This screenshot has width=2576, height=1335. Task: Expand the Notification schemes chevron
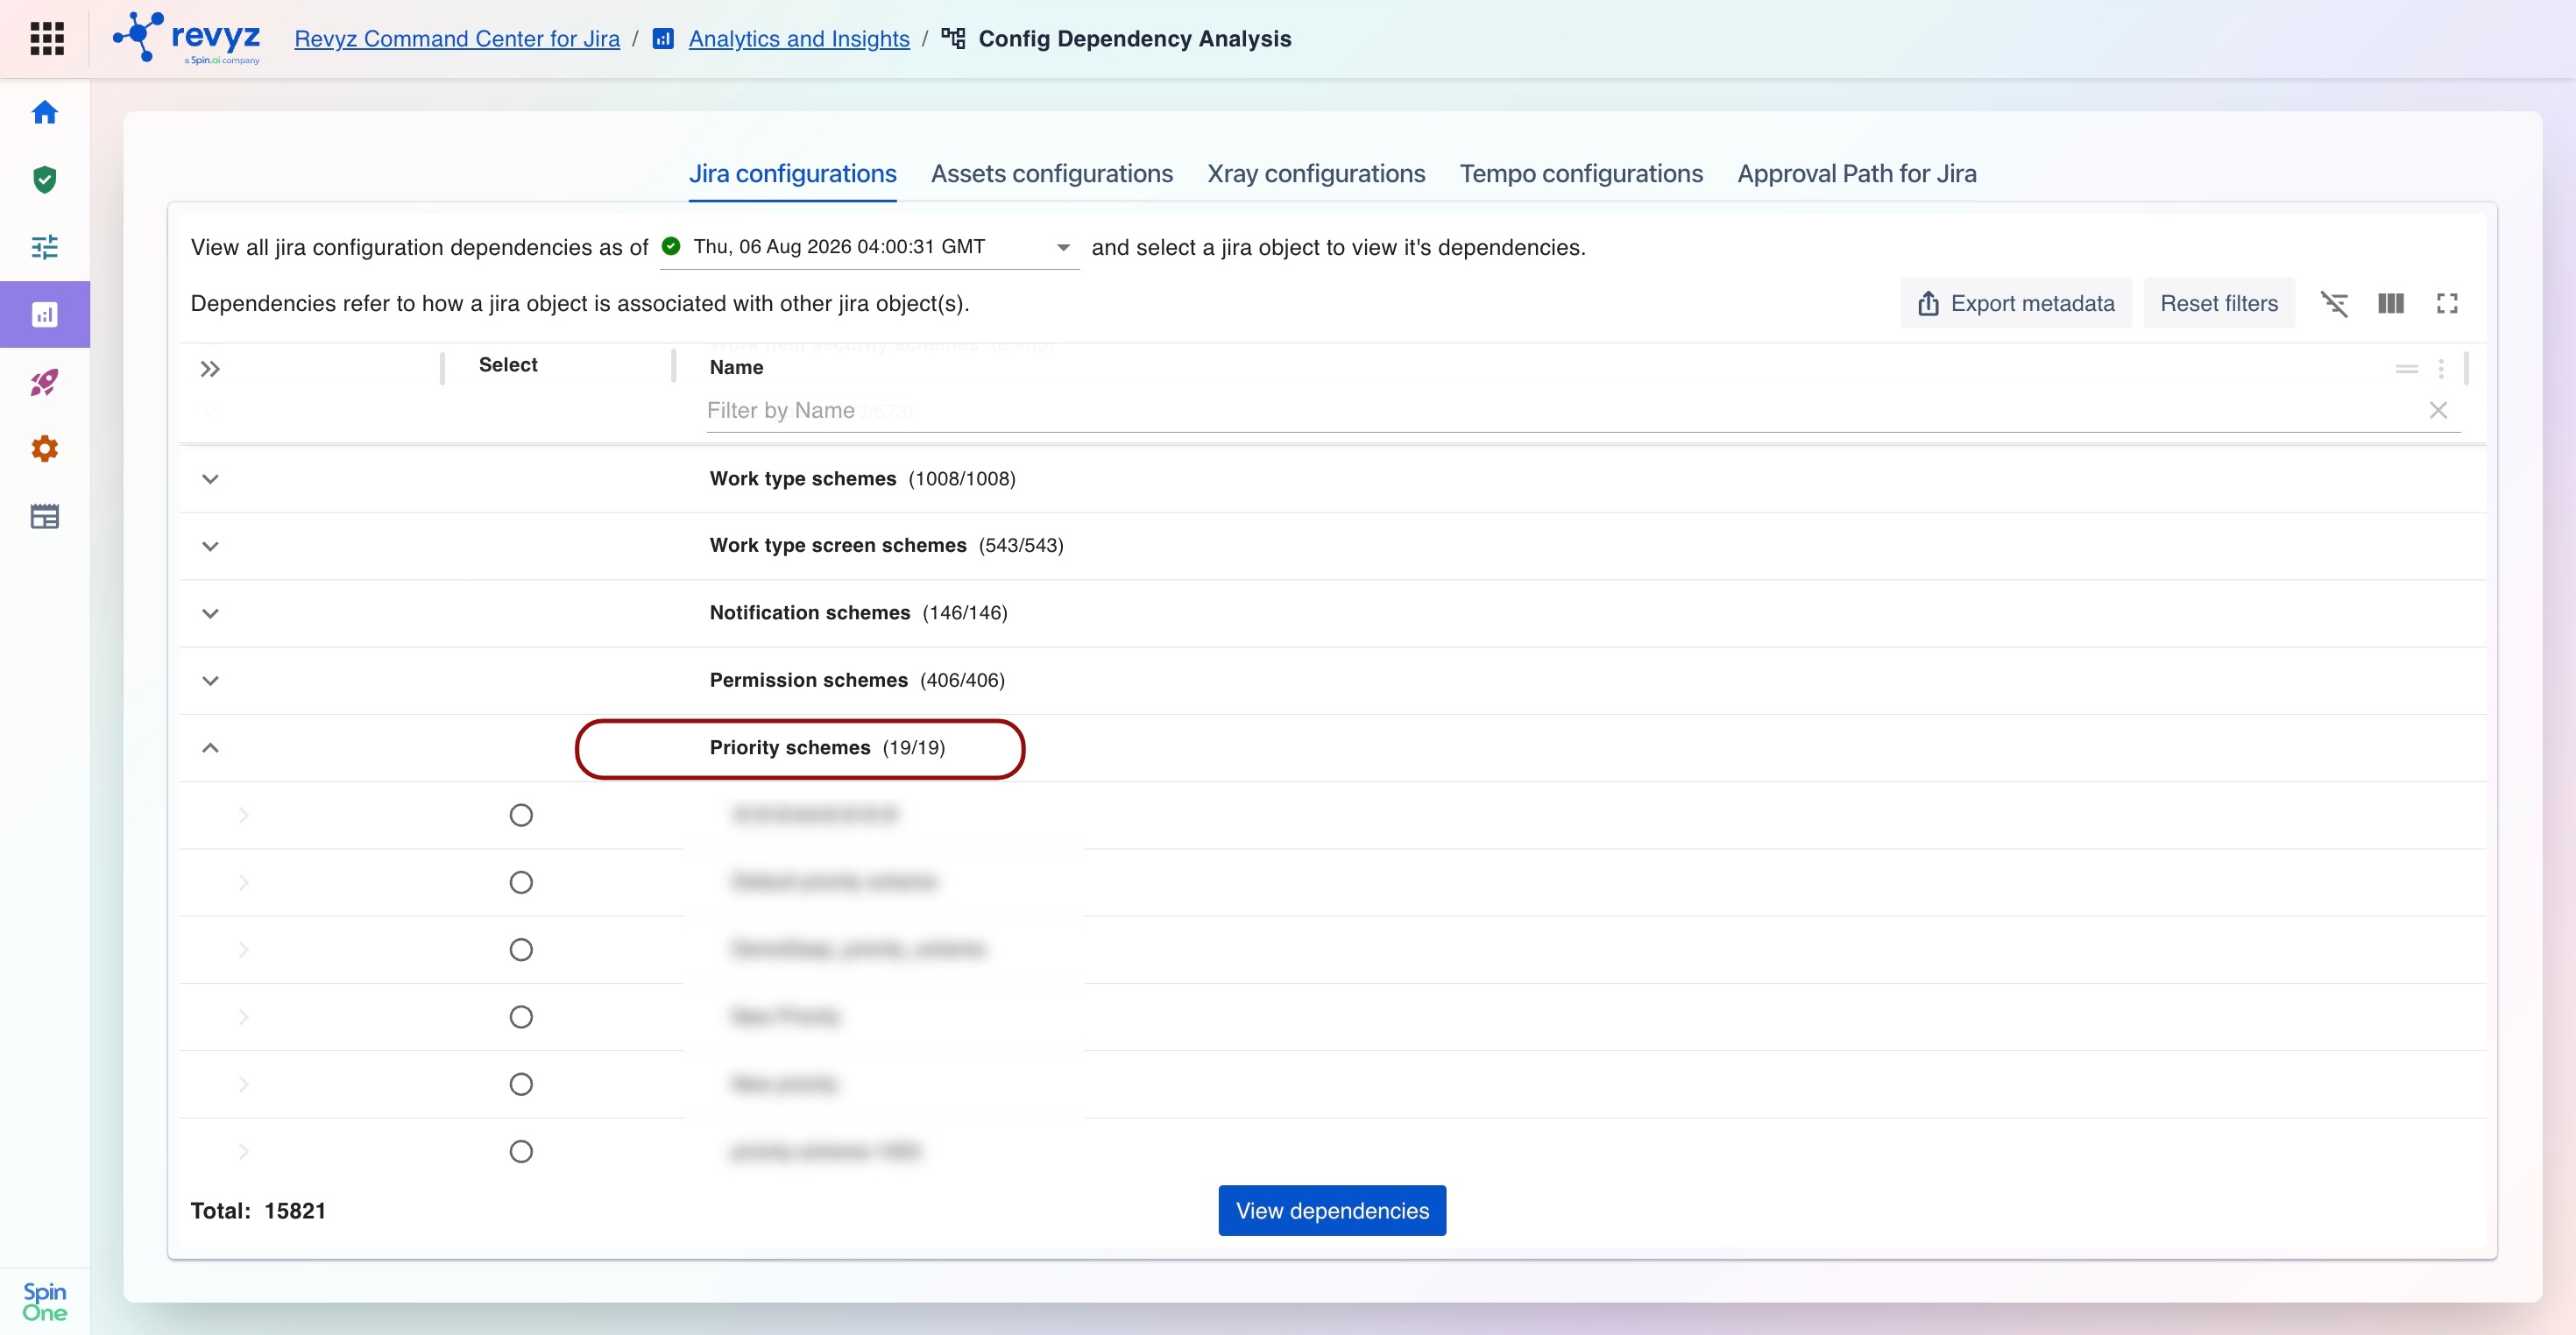pos(210,613)
